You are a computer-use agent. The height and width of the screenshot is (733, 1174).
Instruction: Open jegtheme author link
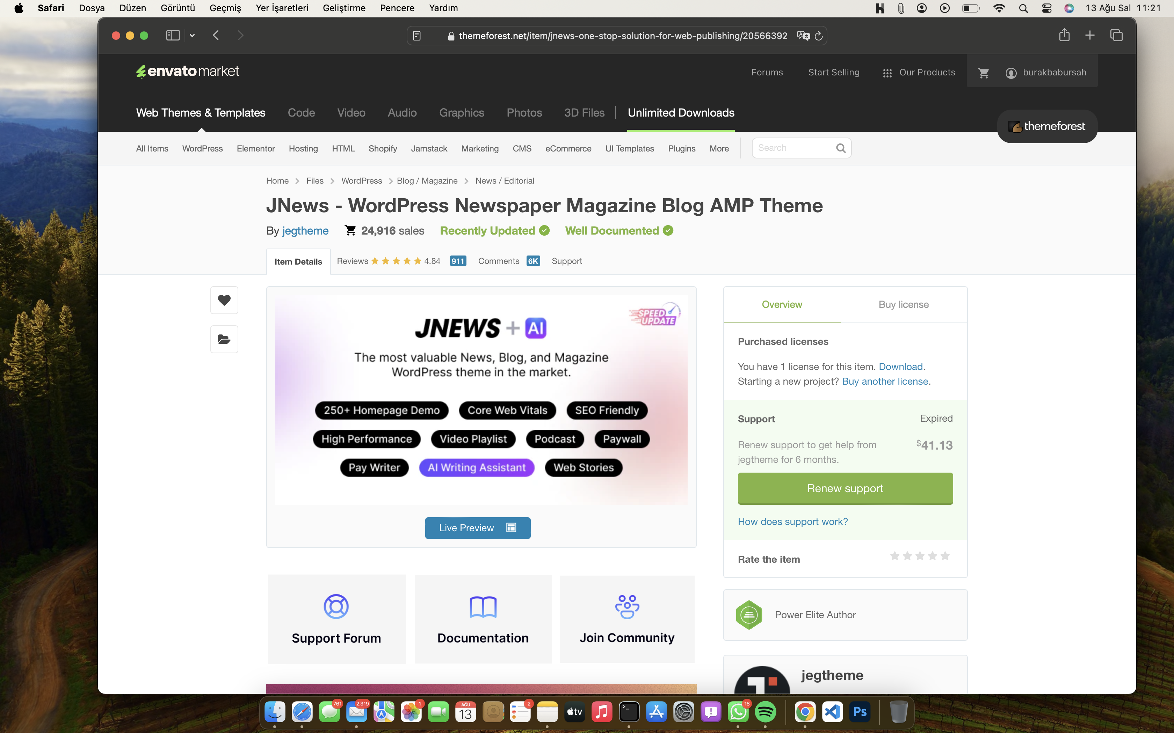tap(305, 231)
